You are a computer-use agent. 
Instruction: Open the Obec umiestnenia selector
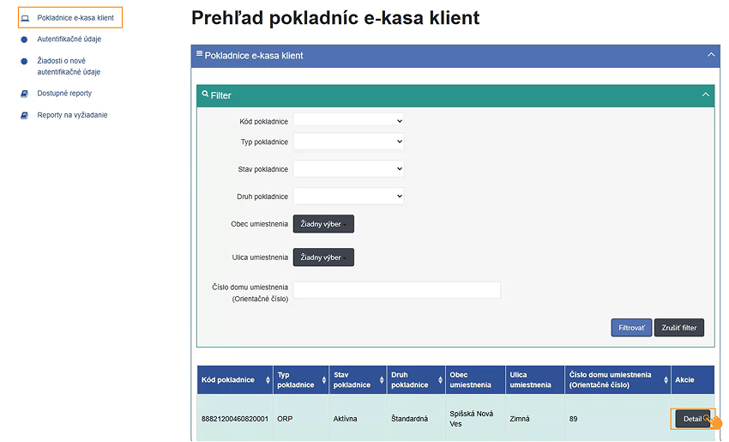coord(323,224)
